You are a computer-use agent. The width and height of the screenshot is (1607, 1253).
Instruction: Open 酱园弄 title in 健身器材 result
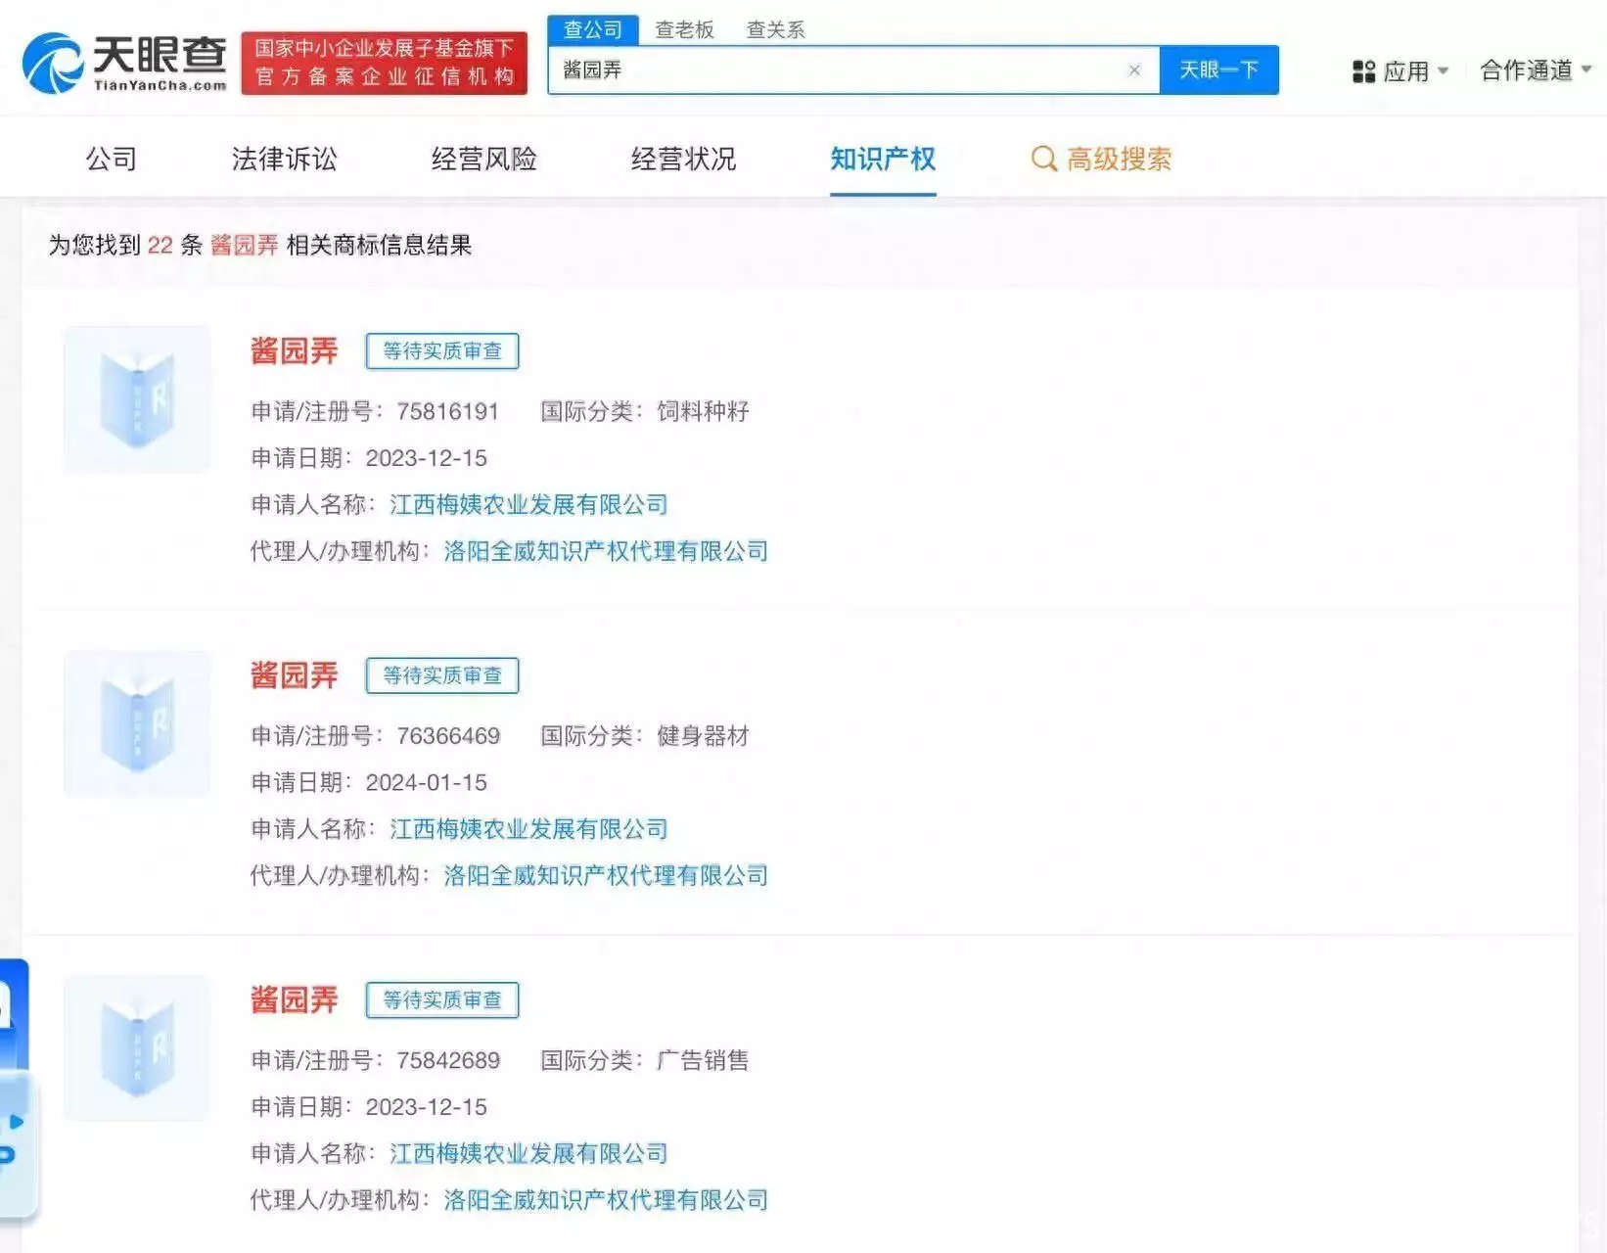point(294,674)
